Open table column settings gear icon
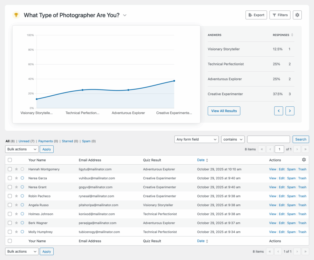 pos(304,160)
